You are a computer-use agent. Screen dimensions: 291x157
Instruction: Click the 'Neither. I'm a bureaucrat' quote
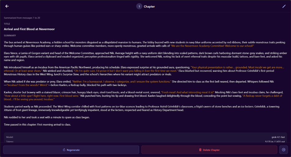coord(121,82)
